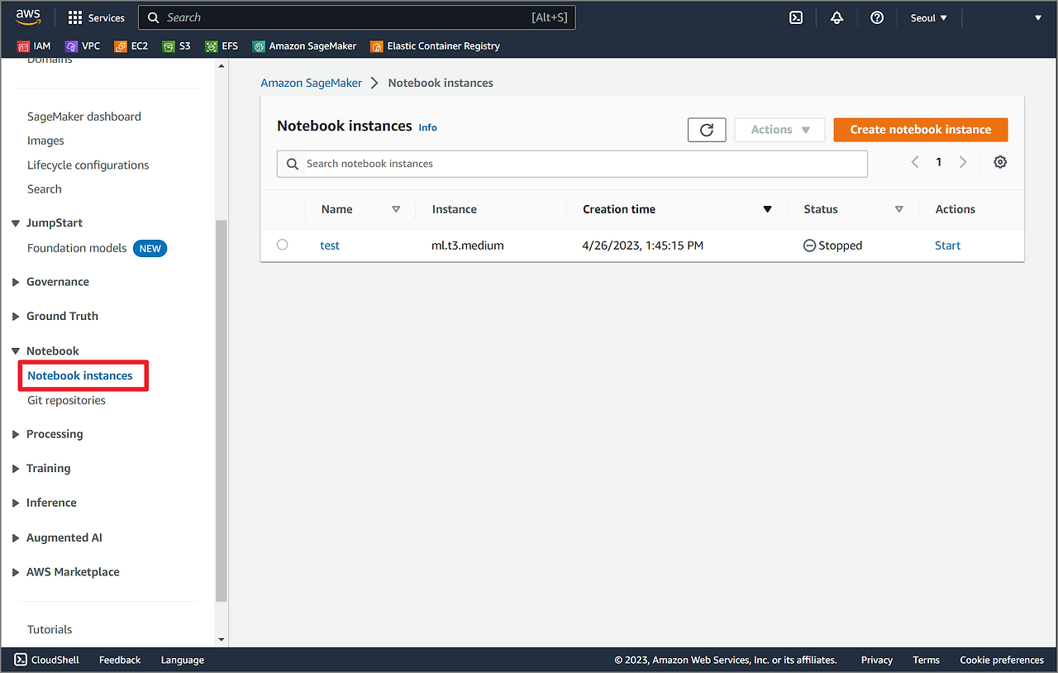Click Create notebook instance
The height and width of the screenshot is (673, 1058).
920,129
